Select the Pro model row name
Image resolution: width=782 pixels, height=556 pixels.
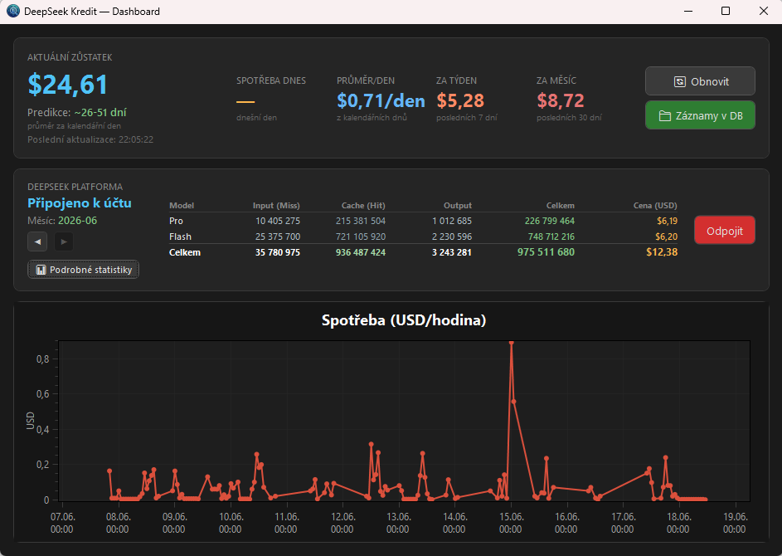tap(176, 221)
